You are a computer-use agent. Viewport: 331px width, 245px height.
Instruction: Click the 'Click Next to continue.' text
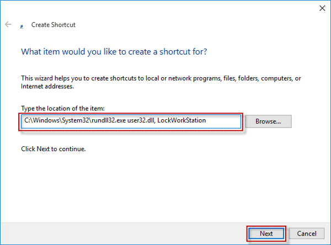[54, 149]
